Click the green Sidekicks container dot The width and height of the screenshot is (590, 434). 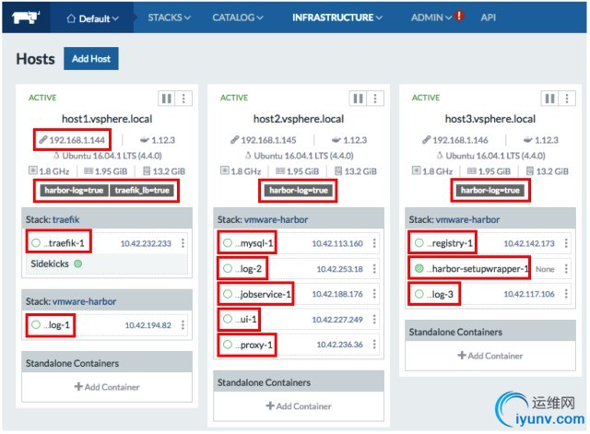[77, 264]
